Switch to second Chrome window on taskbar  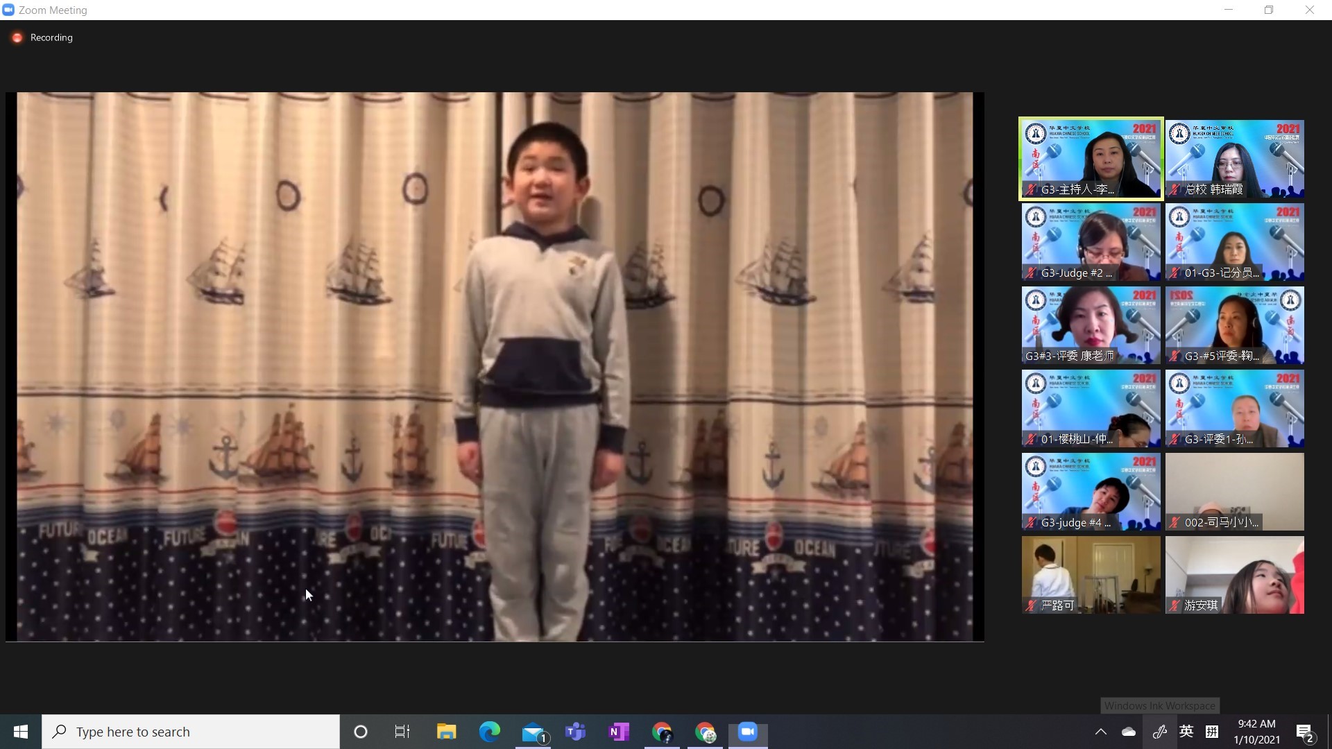[x=705, y=732]
